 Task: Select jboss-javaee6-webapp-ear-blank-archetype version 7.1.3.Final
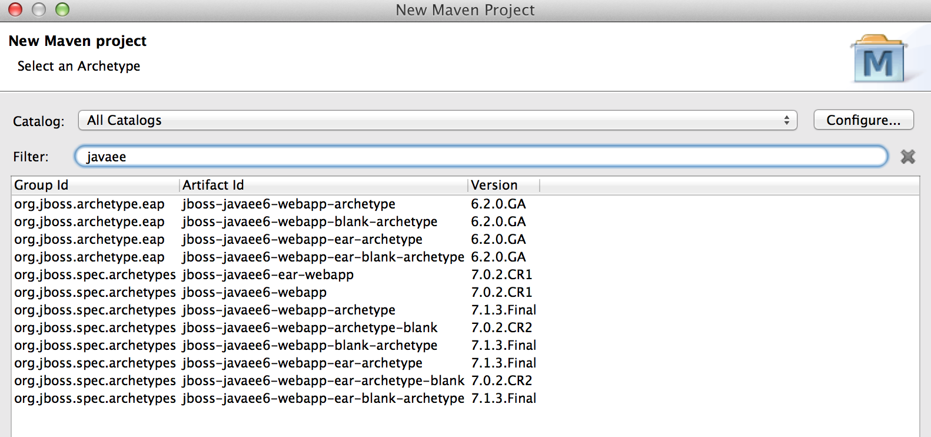[465, 398]
